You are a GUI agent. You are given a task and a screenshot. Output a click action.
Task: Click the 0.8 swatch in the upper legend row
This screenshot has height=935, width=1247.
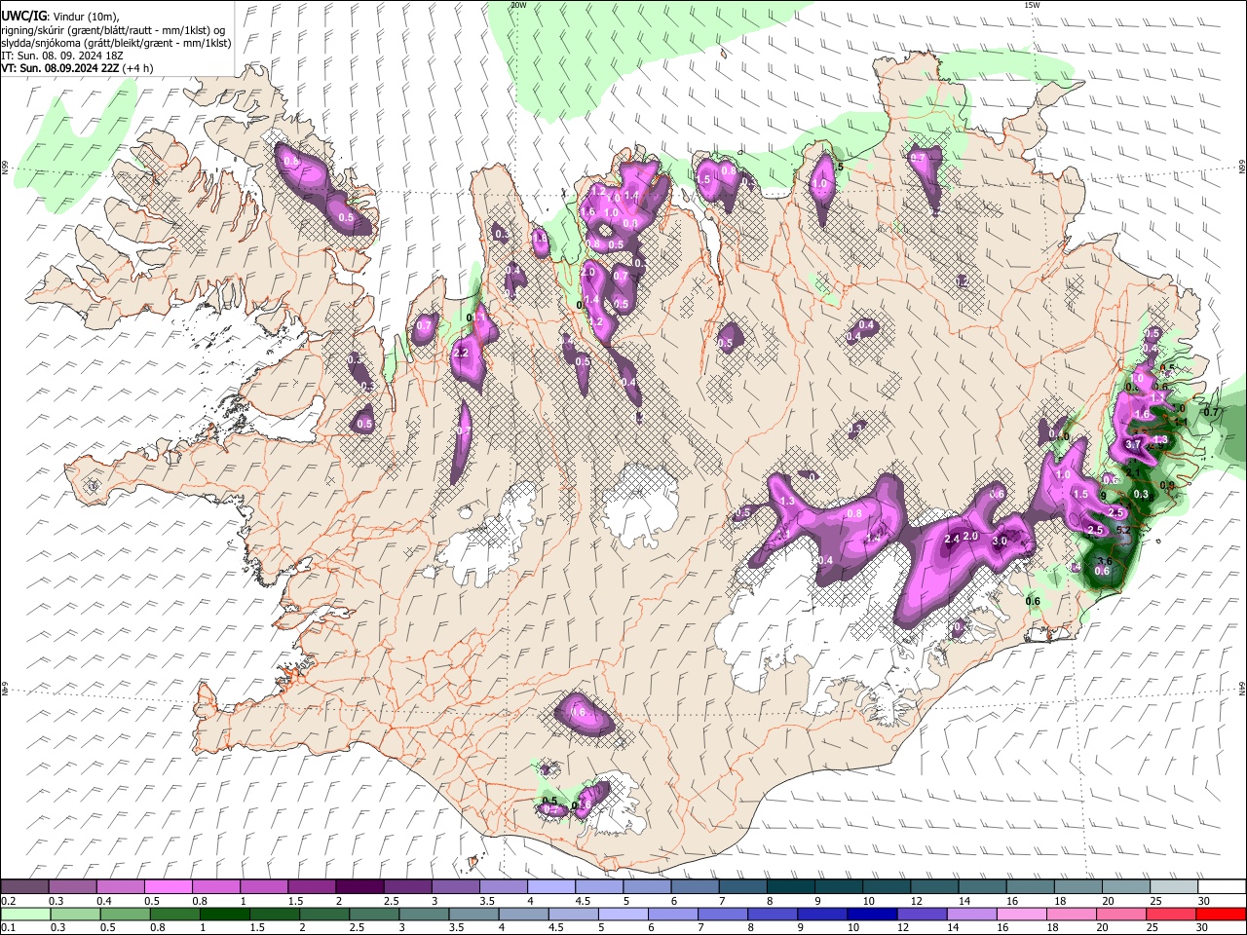[215, 886]
